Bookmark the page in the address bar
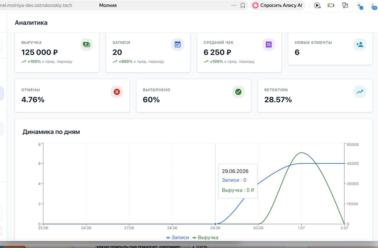The image size is (378, 248). pos(243,5)
